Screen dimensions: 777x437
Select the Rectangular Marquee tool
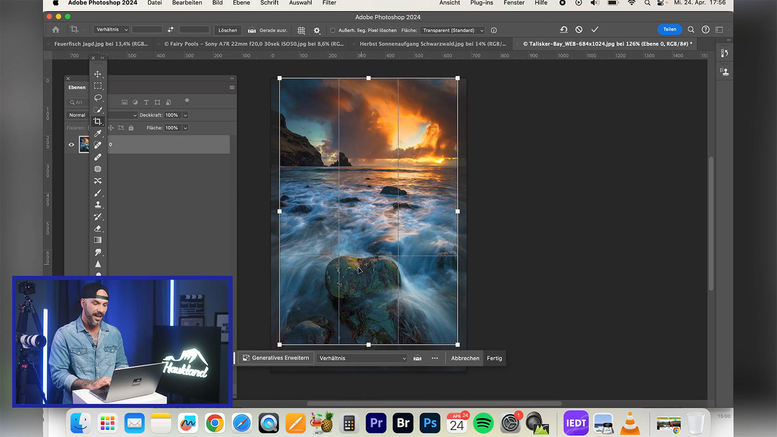click(x=98, y=86)
